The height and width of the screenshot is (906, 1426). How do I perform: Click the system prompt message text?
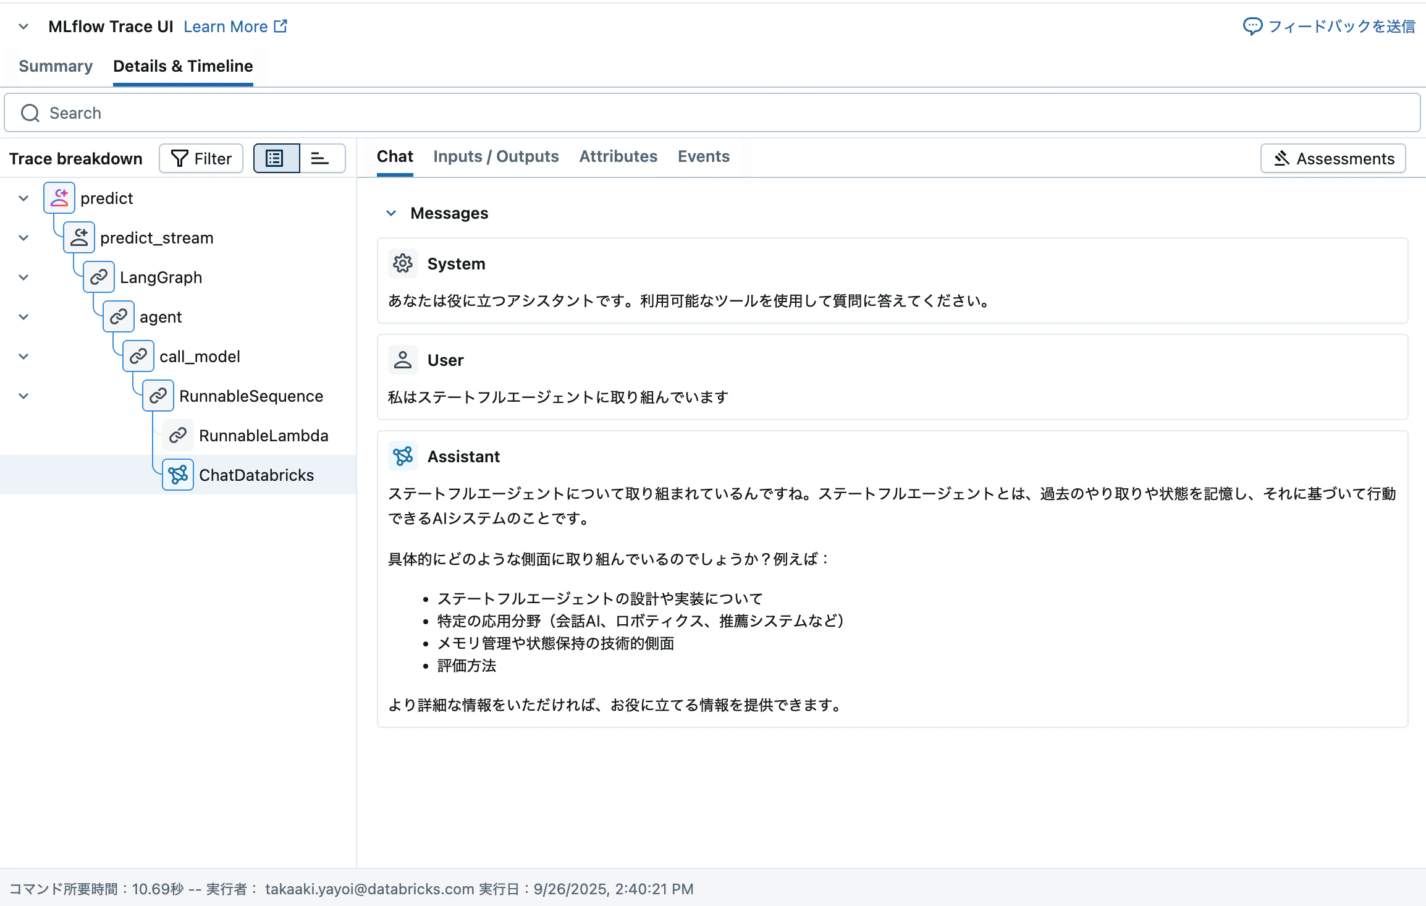691,301
